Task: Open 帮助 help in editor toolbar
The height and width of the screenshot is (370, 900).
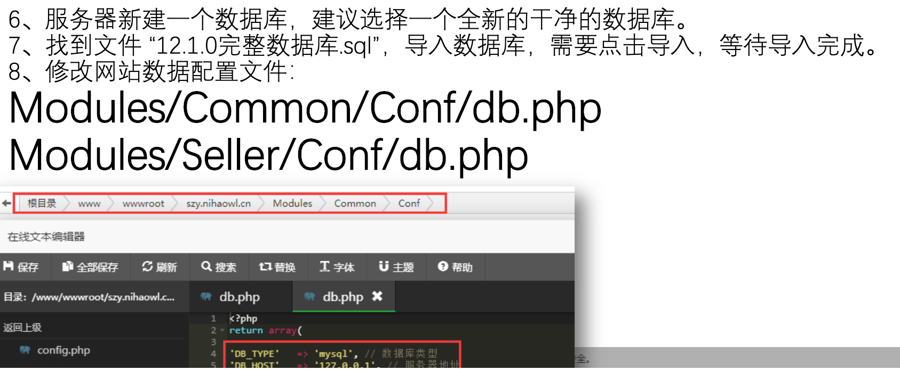Action: point(455,267)
